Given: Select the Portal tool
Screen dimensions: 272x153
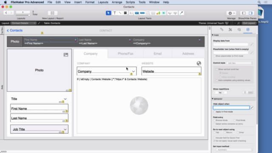Looking at the screenshot, I should [x=153, y=13].
